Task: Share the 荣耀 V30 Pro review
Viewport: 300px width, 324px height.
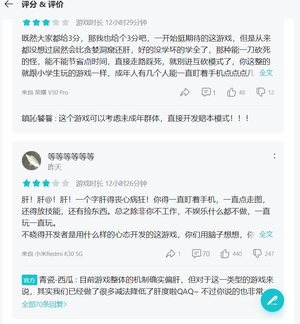Action: point(185,92)
